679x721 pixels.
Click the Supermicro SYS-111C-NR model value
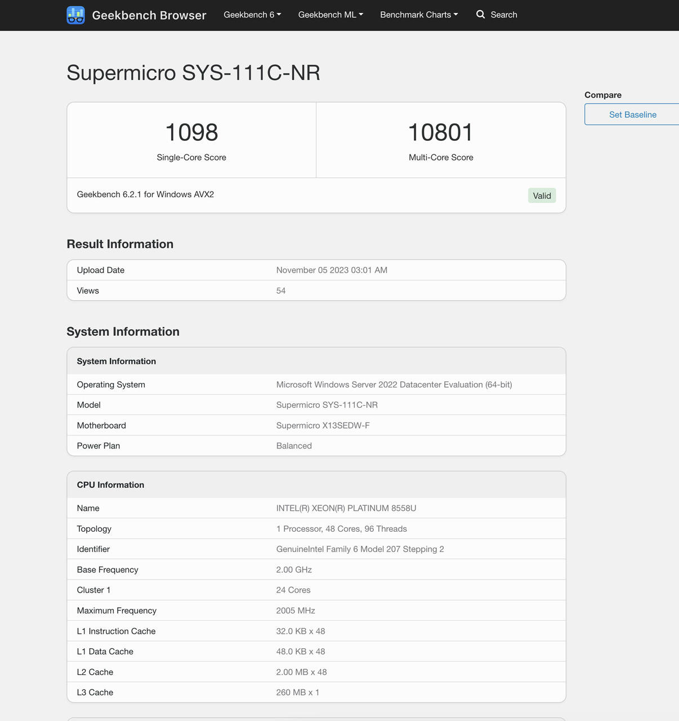[327, 405]
